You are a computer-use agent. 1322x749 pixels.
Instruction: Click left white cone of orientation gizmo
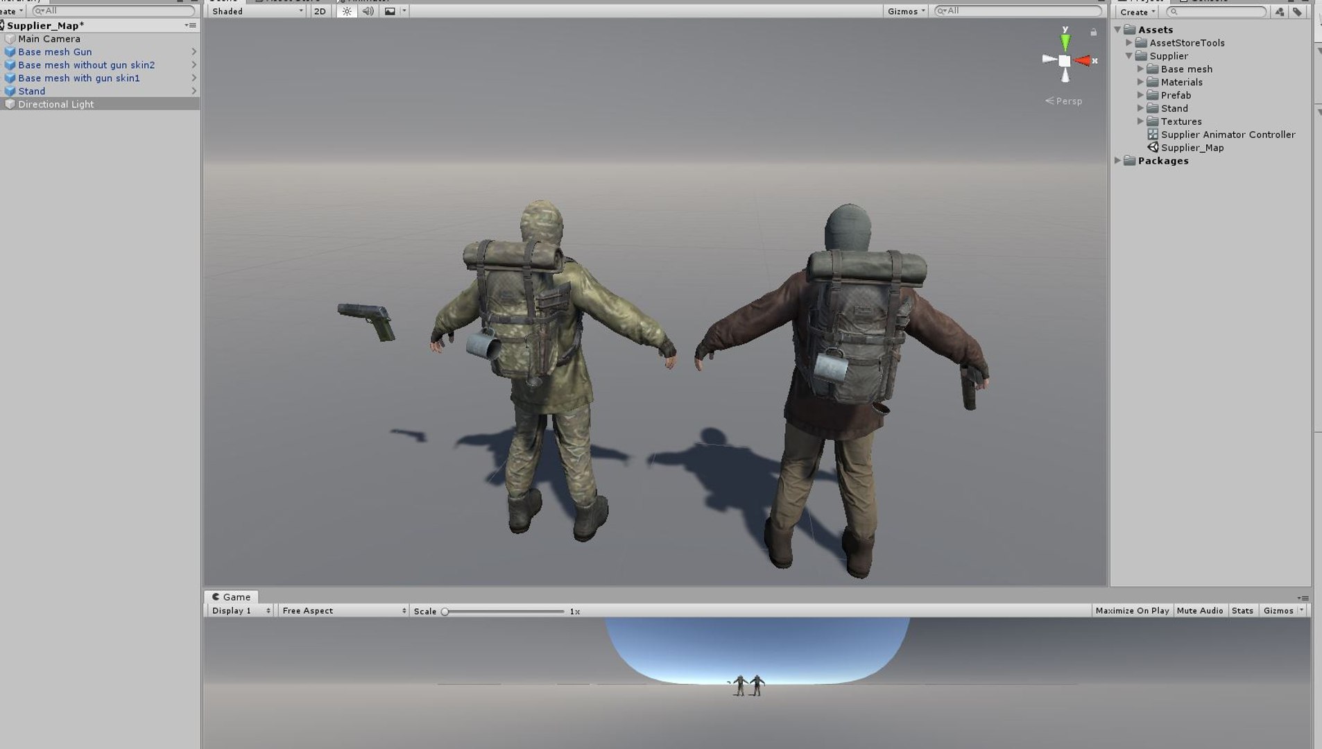[x=1049, y=60]
